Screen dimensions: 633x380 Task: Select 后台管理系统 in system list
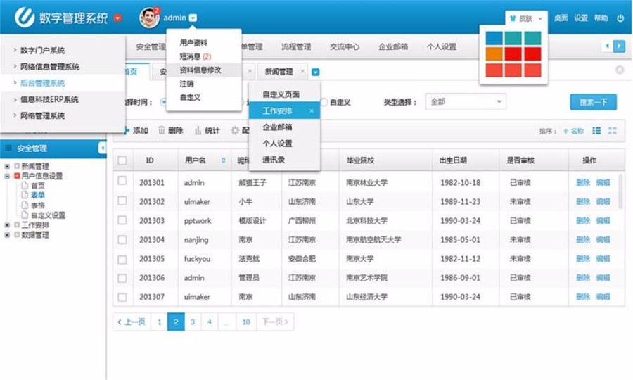coord(42,83)
